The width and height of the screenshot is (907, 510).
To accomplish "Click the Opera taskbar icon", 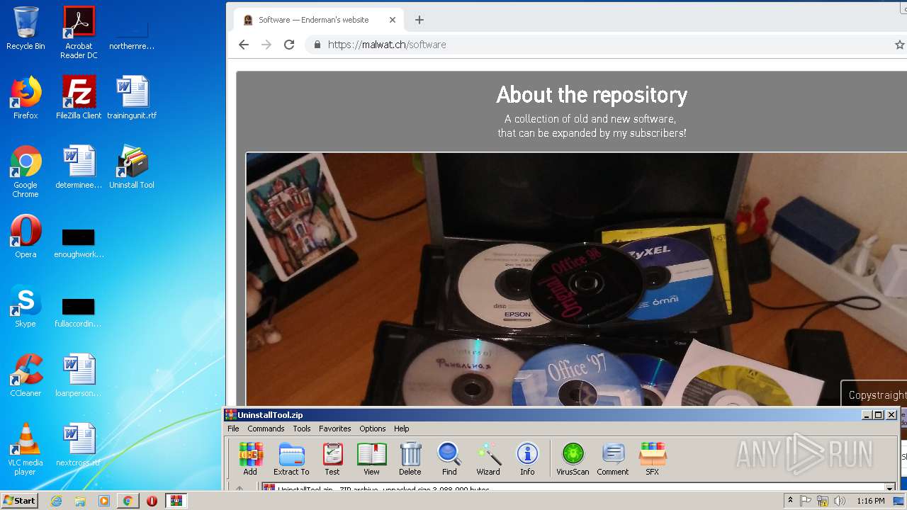I will pyautogui.click(x=152, y=501).
